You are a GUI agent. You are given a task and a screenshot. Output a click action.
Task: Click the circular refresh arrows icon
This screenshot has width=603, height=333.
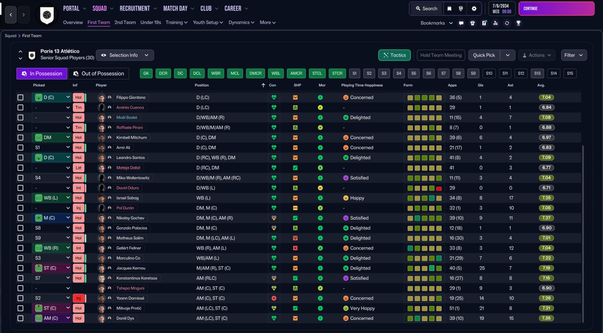506,23
